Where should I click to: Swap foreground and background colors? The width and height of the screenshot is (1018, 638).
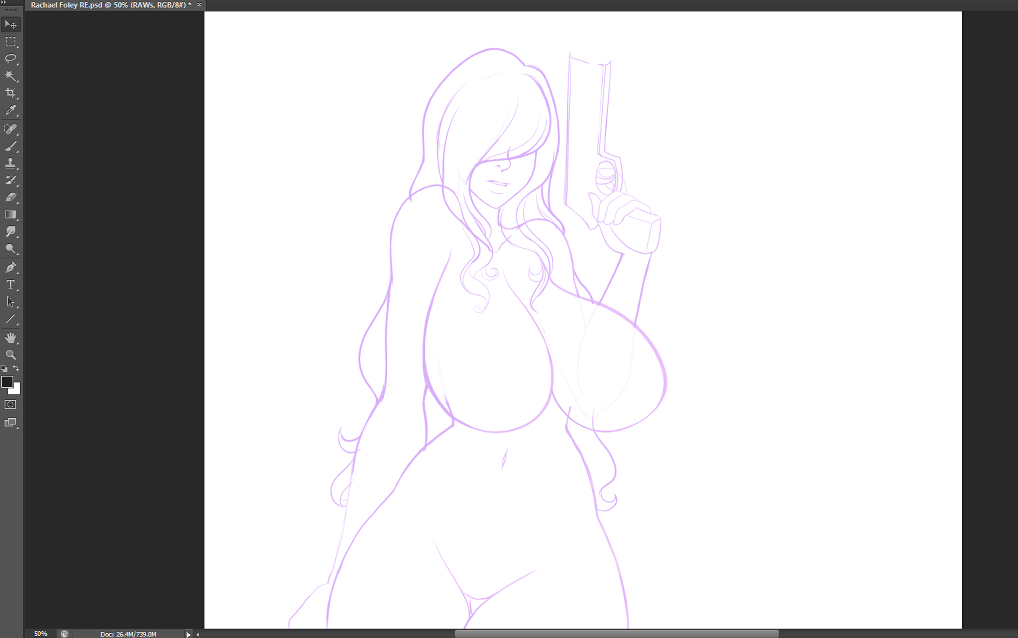coord(16,368)
